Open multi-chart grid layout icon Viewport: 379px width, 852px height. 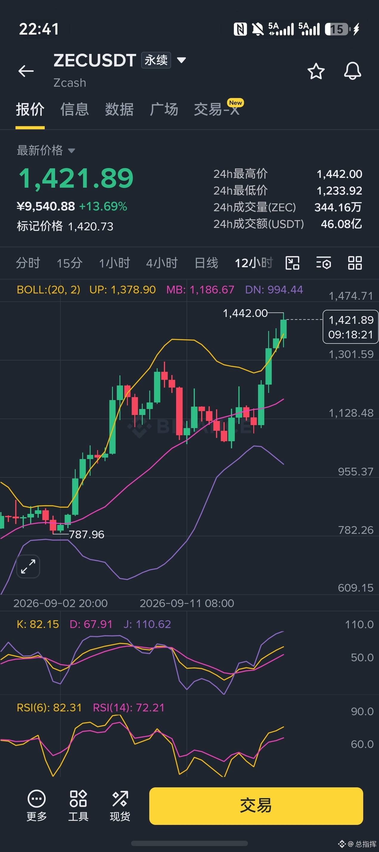pos(355,263)
